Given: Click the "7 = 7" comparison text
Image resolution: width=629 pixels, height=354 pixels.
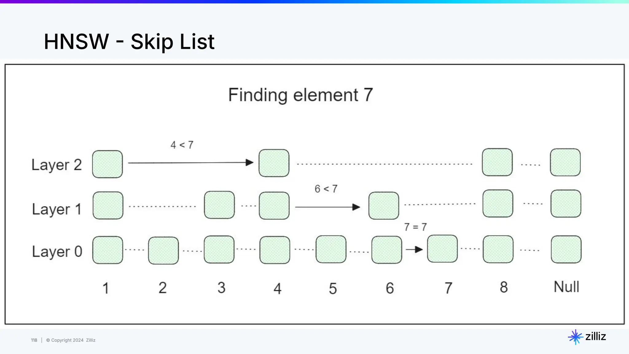Looking at the screenshot, I should [415, 227].
